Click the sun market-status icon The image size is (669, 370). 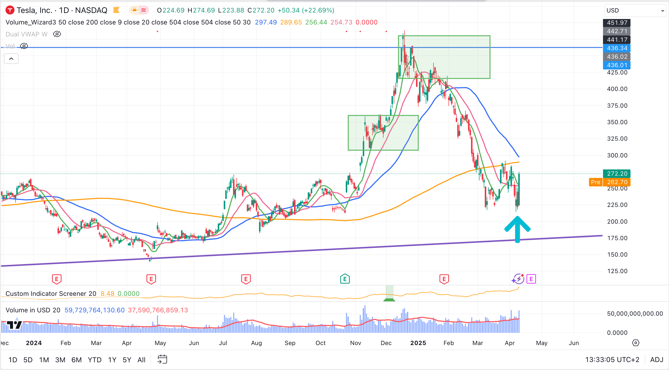click(x=134, y=10)
